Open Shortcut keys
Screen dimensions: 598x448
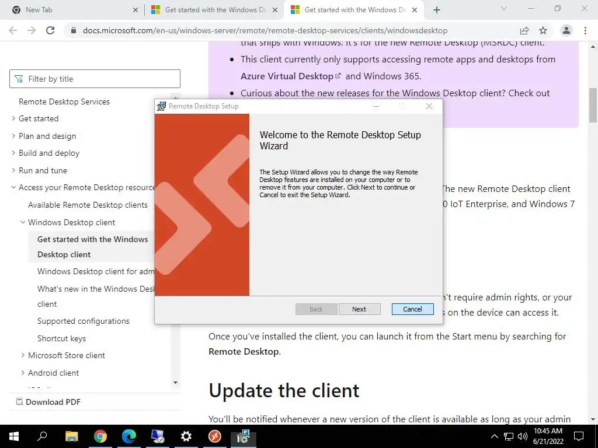pos(61,338)
